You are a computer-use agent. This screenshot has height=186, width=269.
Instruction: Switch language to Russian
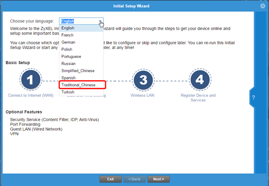[81, 63]
